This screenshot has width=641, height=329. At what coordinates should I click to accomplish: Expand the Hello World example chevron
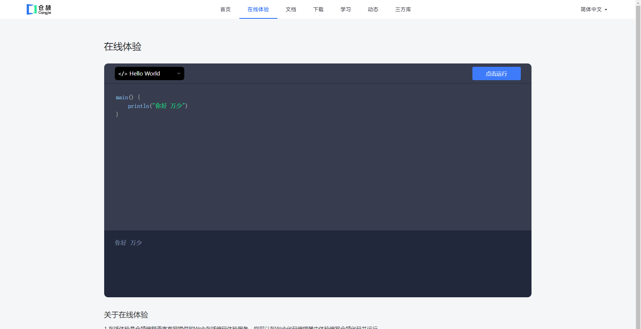click(179, 73)
